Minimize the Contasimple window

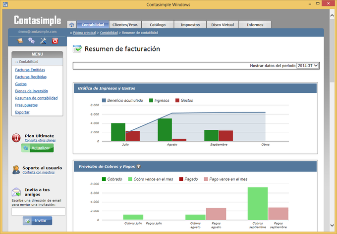point(310,4)
